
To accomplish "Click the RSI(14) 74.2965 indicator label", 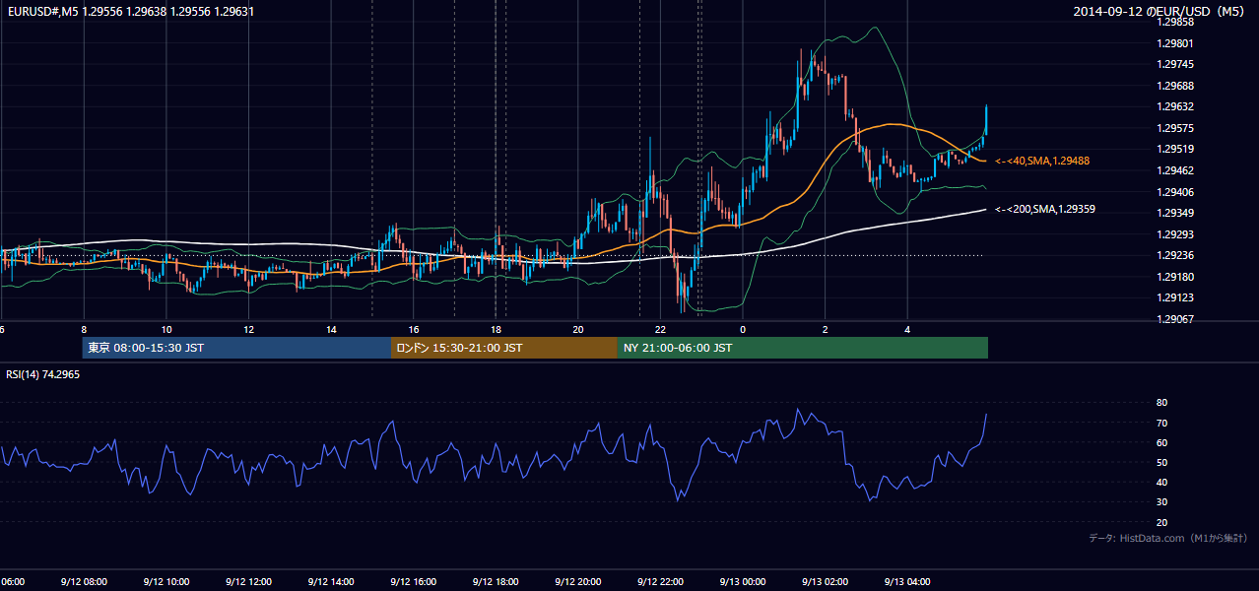I will [43, 374].
